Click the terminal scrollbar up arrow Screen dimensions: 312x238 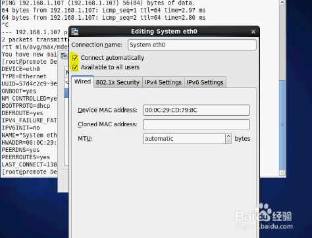pos(282,3)
